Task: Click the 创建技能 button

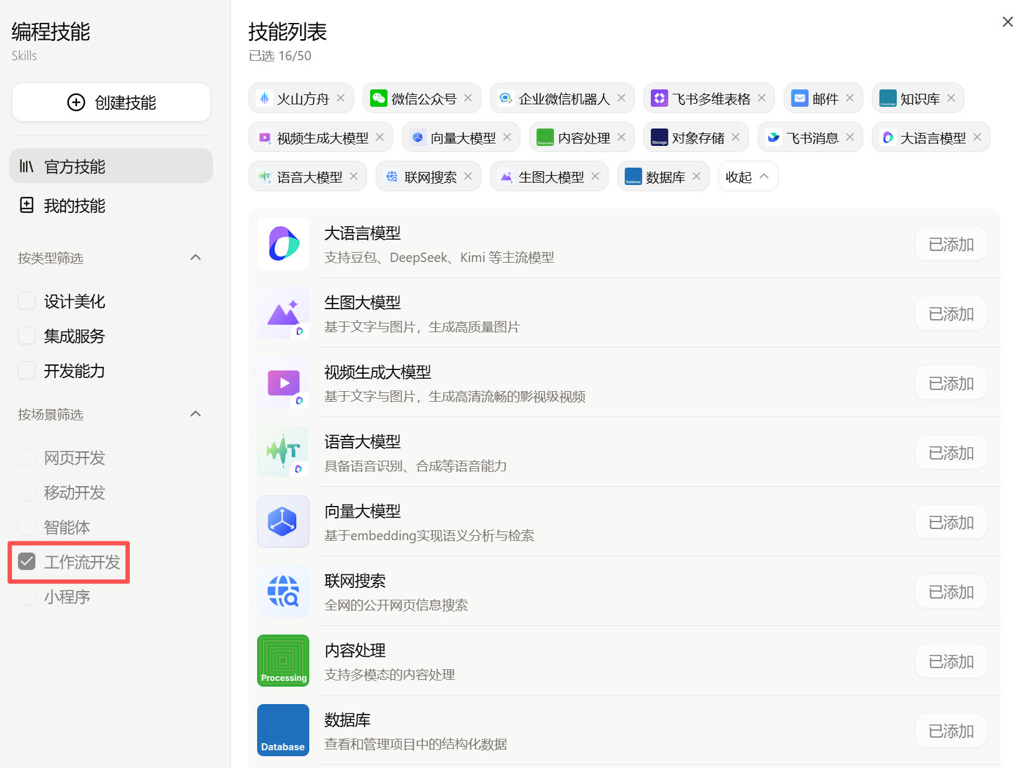Action: [x=111, y=102]
